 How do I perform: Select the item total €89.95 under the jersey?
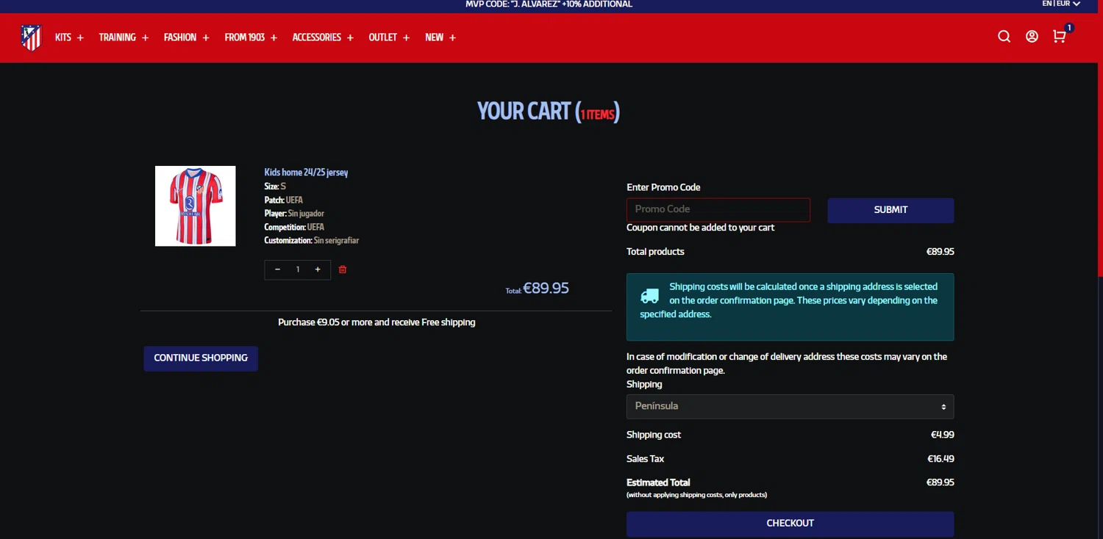coord(546,288)
